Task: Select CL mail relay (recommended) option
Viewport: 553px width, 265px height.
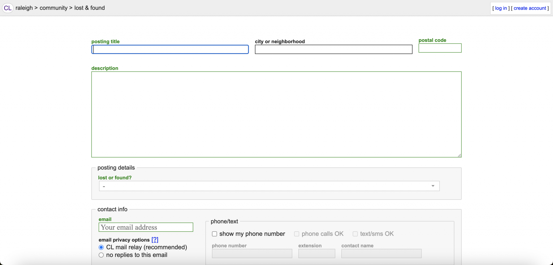Action: pyautogui.click(x=101, y=247)
